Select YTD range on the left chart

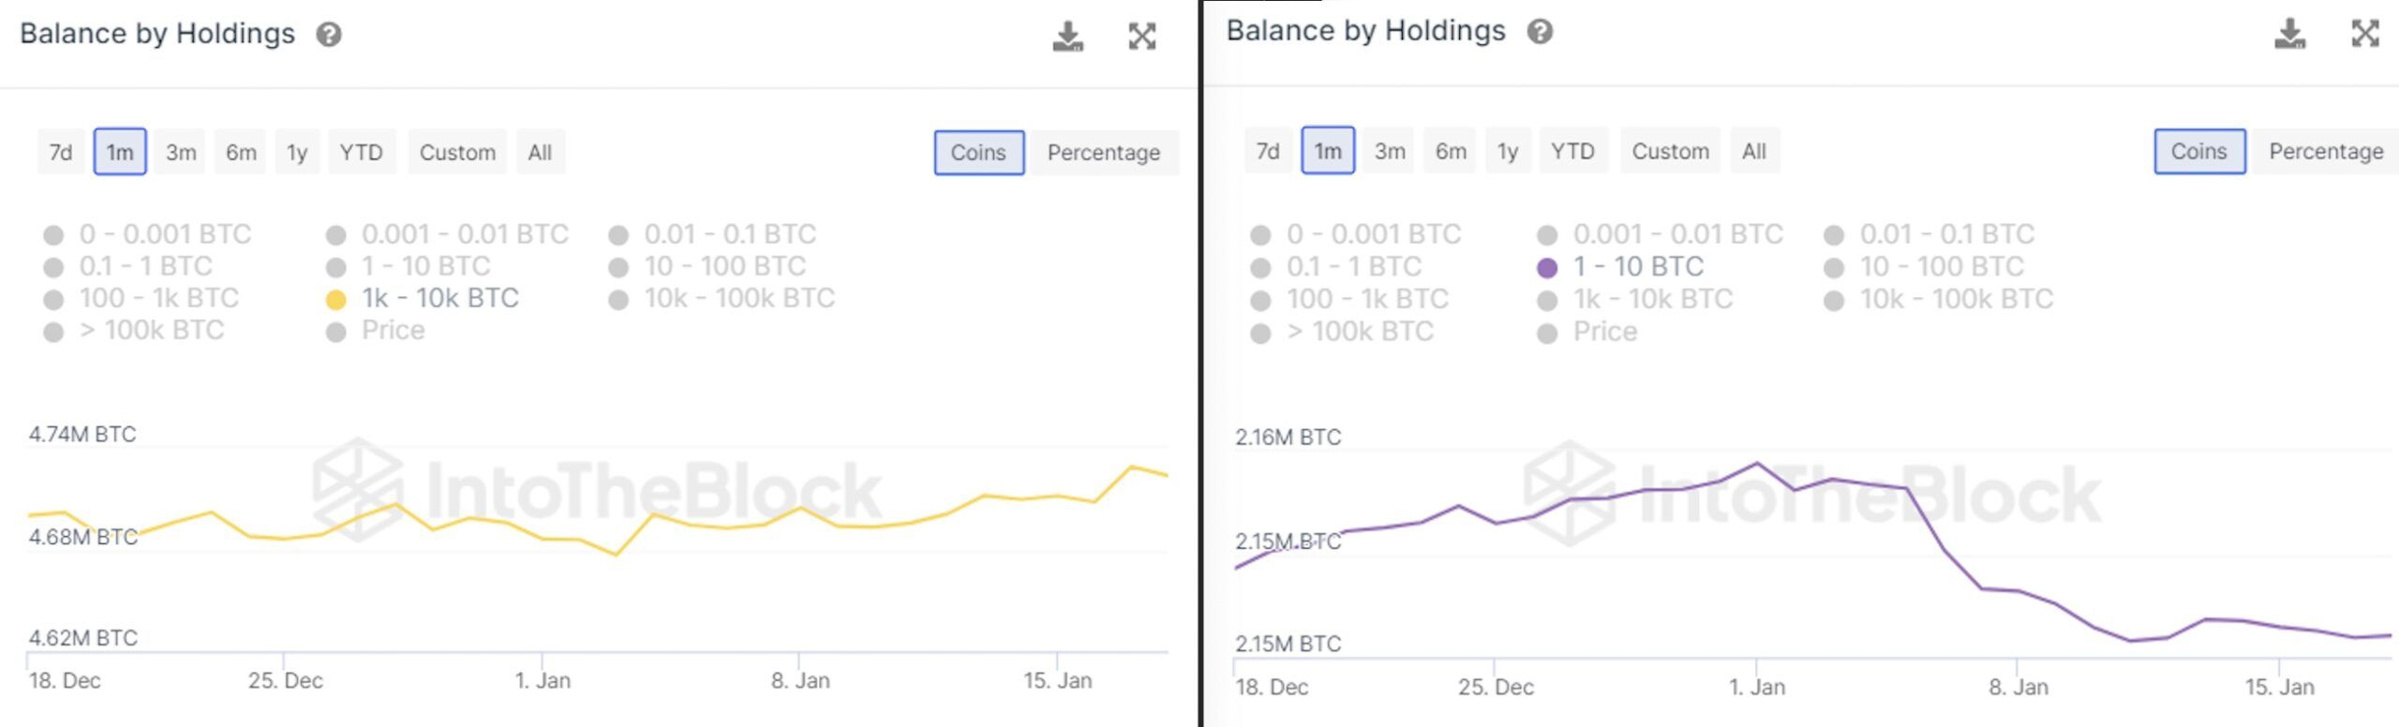[361, 153]
